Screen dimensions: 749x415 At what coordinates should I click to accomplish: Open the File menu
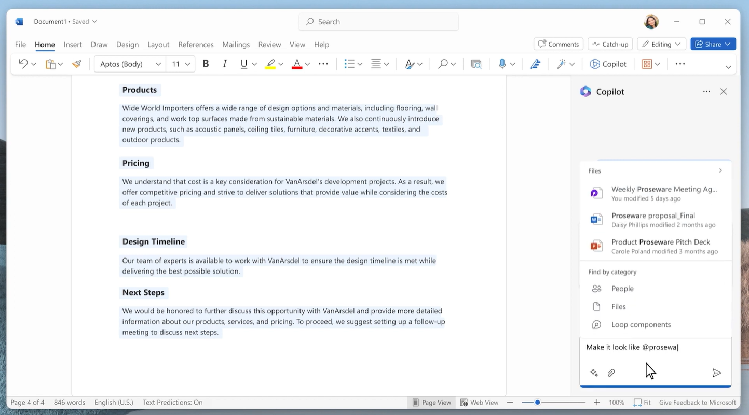click(x=20, y=45)
